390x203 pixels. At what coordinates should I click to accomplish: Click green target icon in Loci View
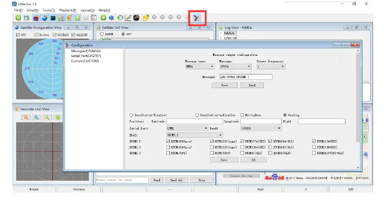[x=58, y=118]
